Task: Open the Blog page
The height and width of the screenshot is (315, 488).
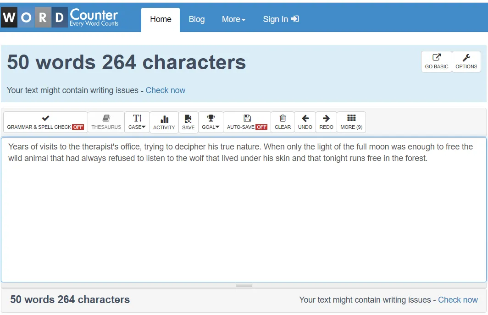Action: tap(197, 19)
